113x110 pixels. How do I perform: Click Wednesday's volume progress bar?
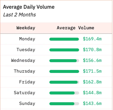64,61
